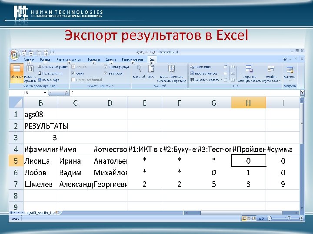Insert a new worksheet tab icon
The image size is (313, 234).
click(x=57, y=212)
